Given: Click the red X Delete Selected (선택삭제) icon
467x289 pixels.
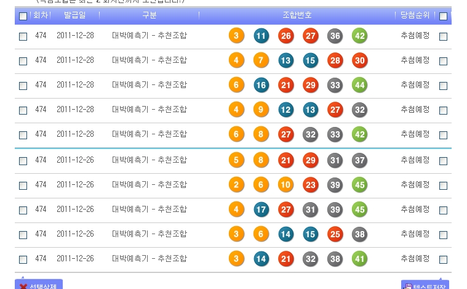Looking at the screenshot, I should 23,286.
